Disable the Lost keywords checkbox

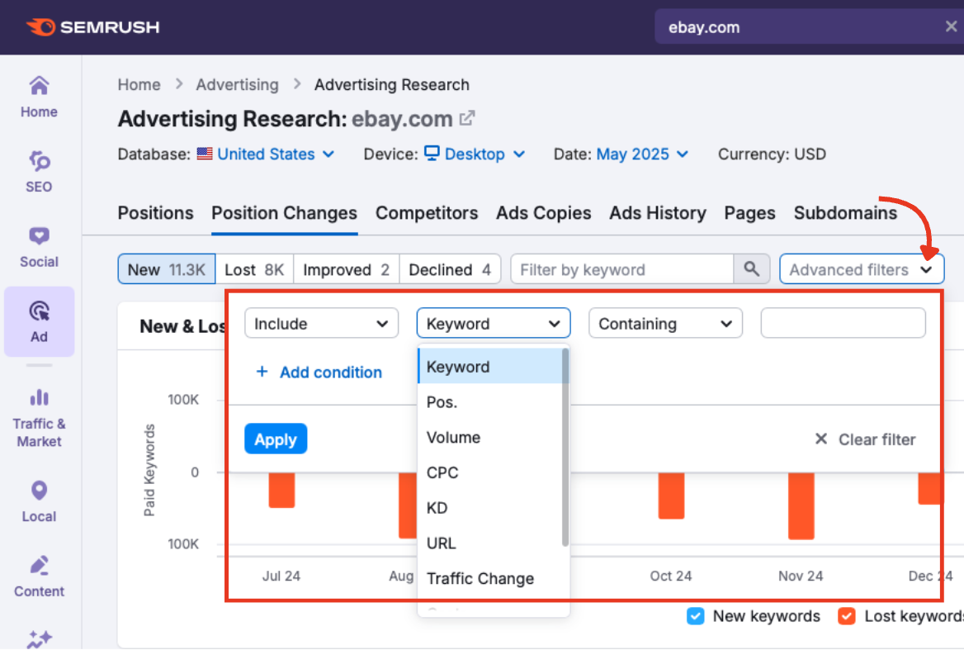(x=847, y=616)
